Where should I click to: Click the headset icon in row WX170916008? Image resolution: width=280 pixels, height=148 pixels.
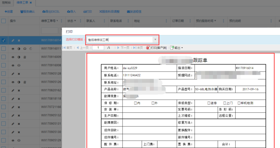pos(19,65)
